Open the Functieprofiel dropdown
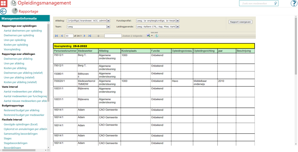Image resolution: width=298 pixels, height=152 pixels. pos(178,21)
